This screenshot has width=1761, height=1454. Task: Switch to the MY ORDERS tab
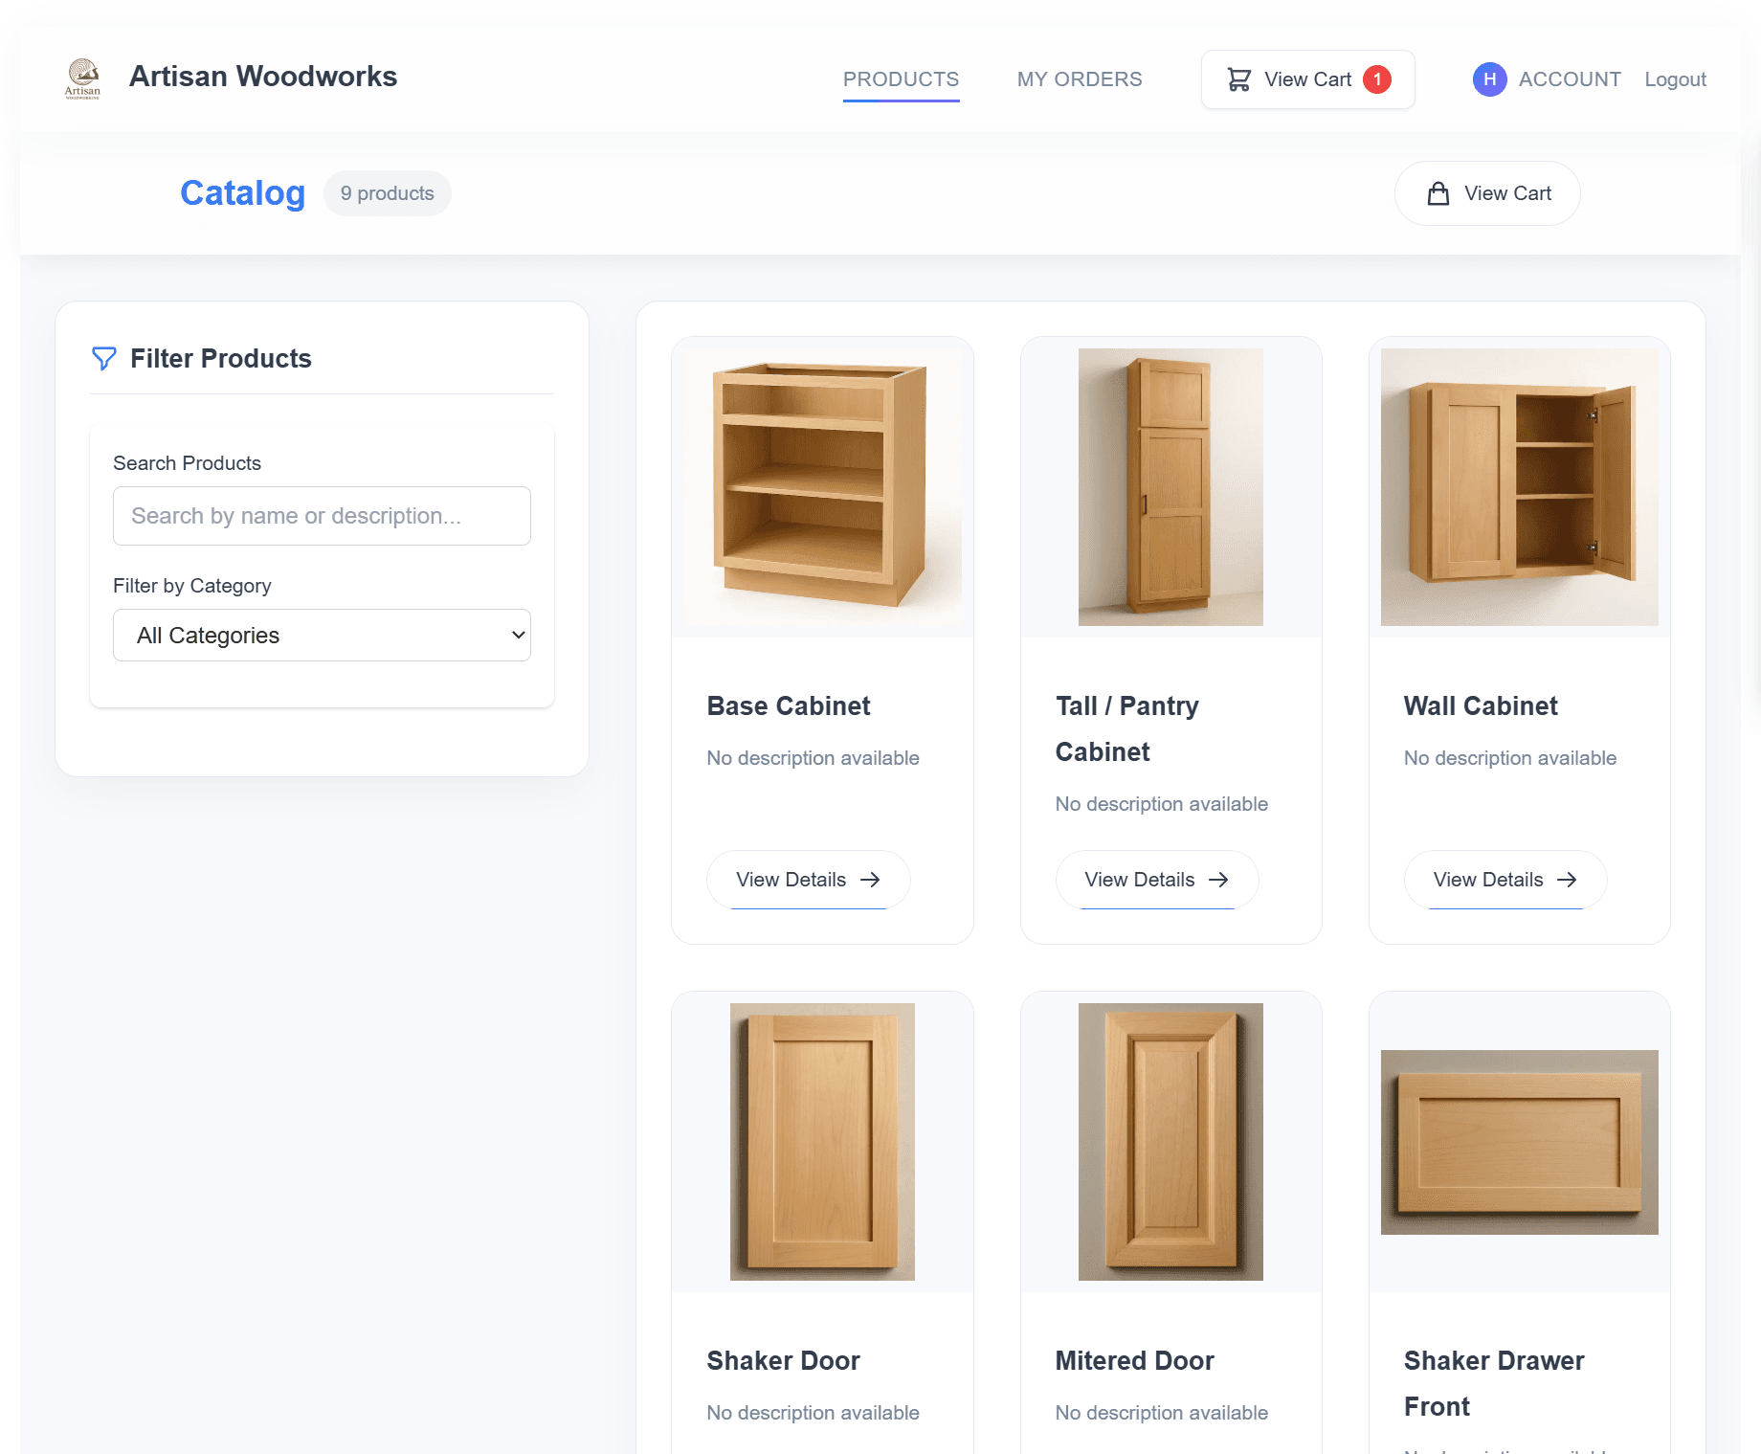pos(1080,79)
